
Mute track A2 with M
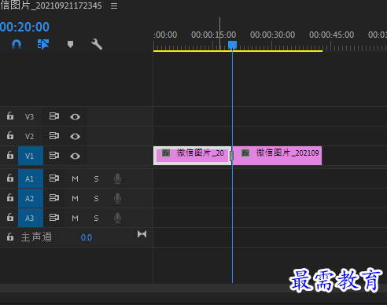coord(75,199)
